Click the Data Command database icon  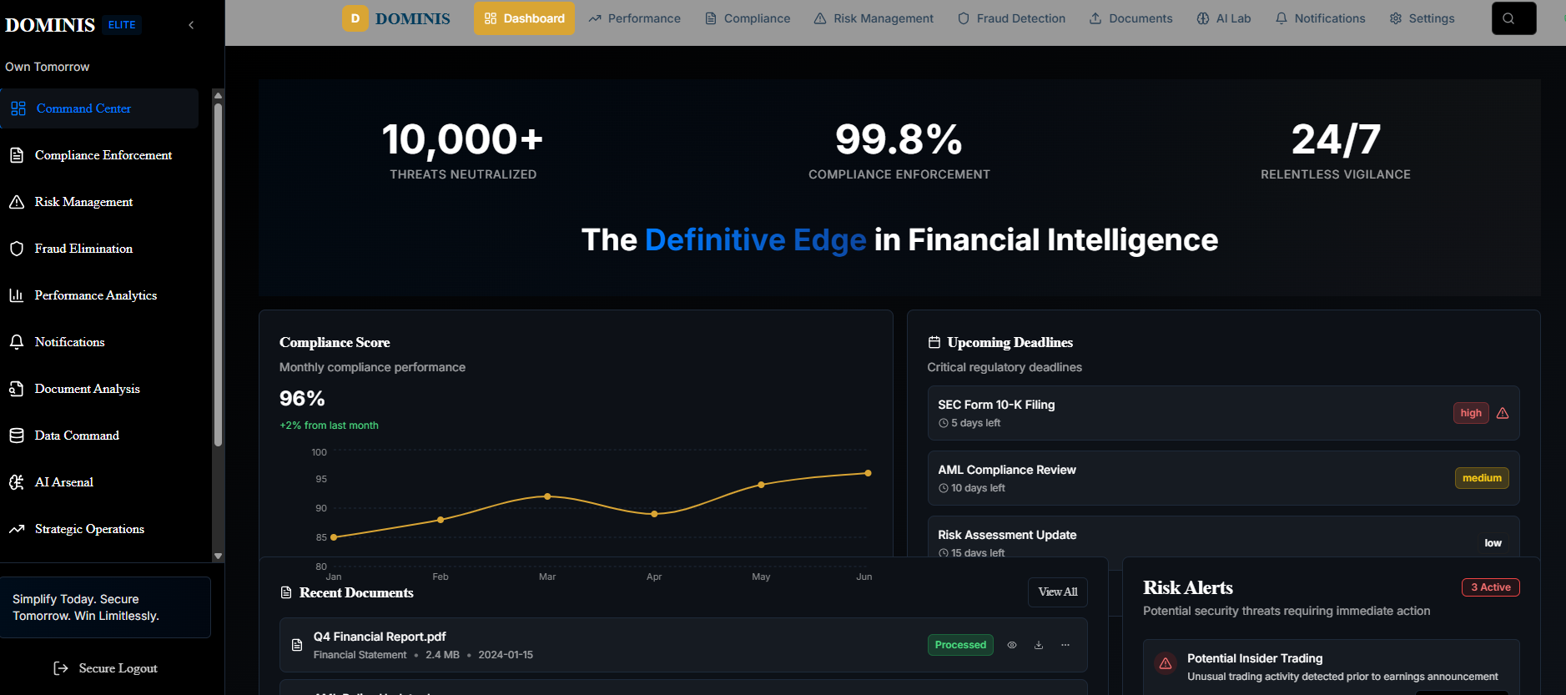(17, 436)
